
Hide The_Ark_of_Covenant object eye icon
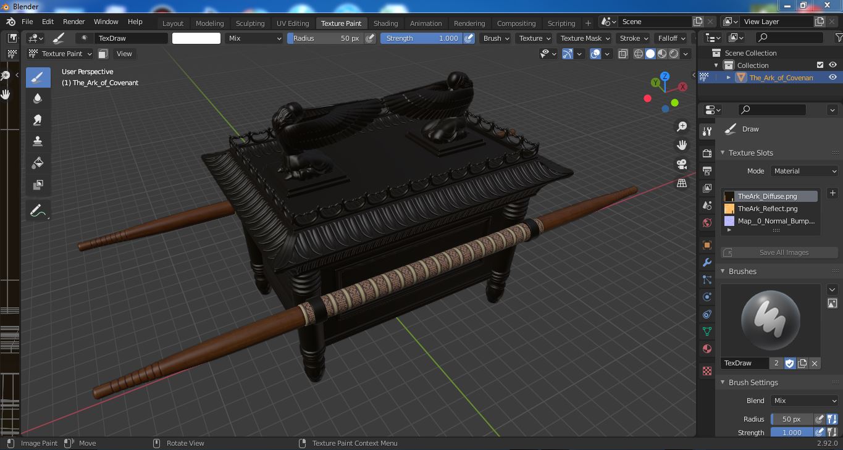(833, 77)
